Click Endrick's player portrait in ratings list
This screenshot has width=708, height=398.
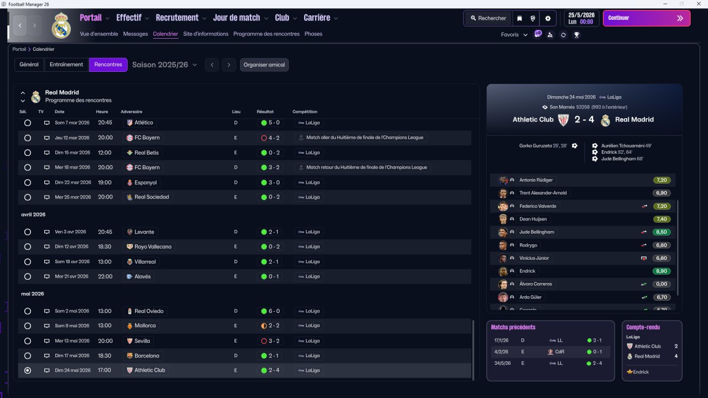503,271
